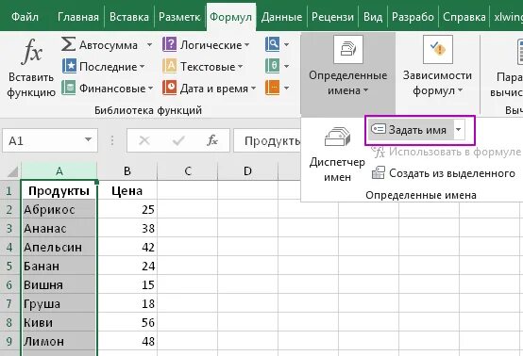The width and height of the screenshot is (523, 356).
Task: Switch to the Разработчик tab
Action: (x=413, y=17)
